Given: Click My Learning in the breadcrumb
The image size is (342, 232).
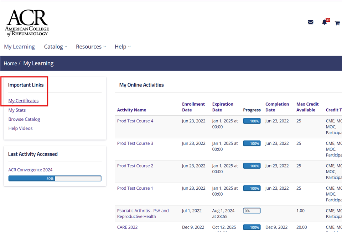Looking at the screenshot, I should 38,63.
